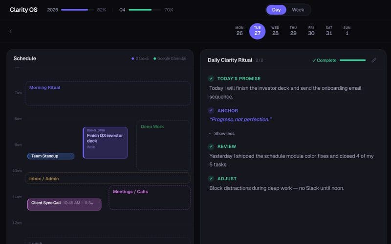Click the Google Calendar legend item

[x=170, y=59]
